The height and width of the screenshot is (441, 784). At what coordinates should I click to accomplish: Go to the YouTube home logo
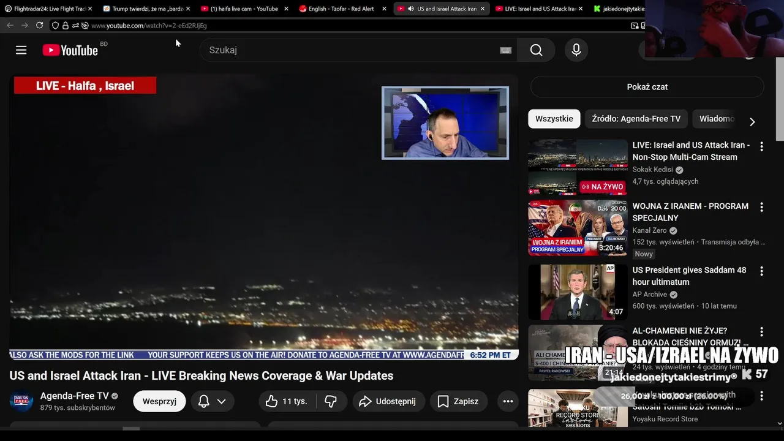[70, 50]
